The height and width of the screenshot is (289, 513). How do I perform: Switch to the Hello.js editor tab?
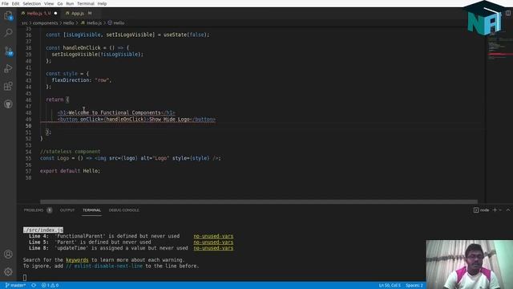pos(39,13)
